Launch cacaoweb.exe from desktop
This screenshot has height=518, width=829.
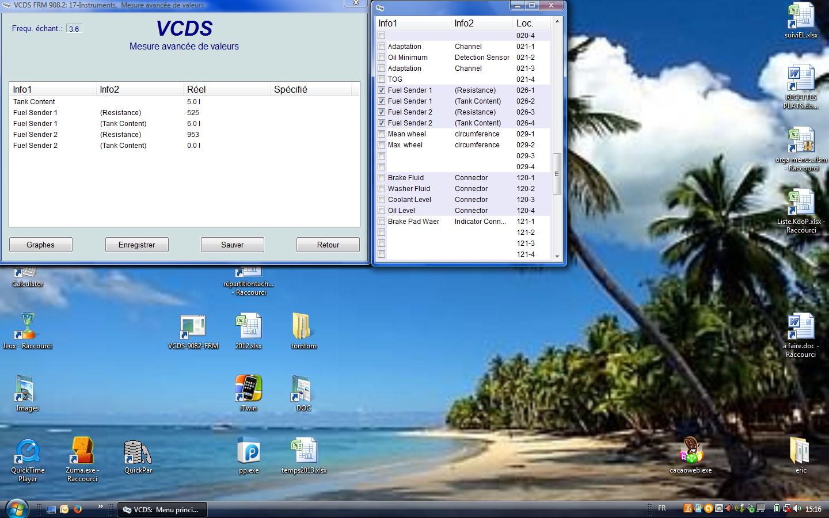pyautogui.click(x=690, y=451)
